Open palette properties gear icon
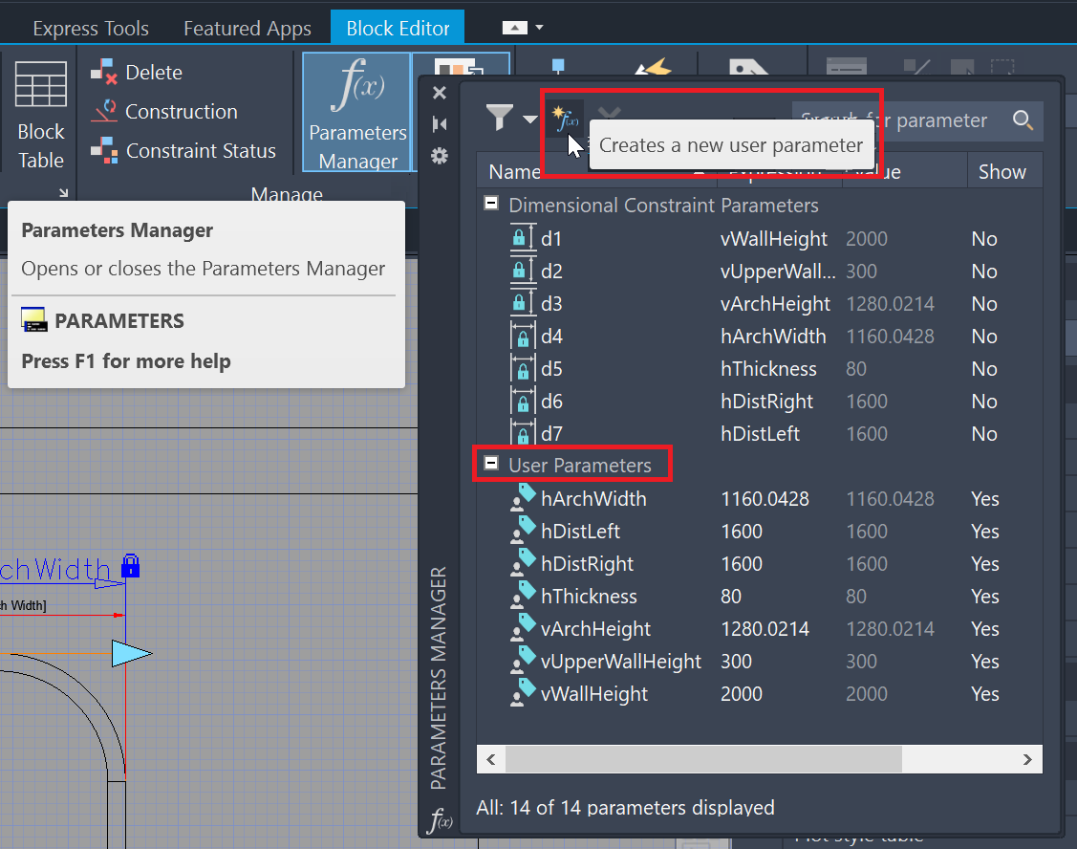 click(x=440, y=156)
